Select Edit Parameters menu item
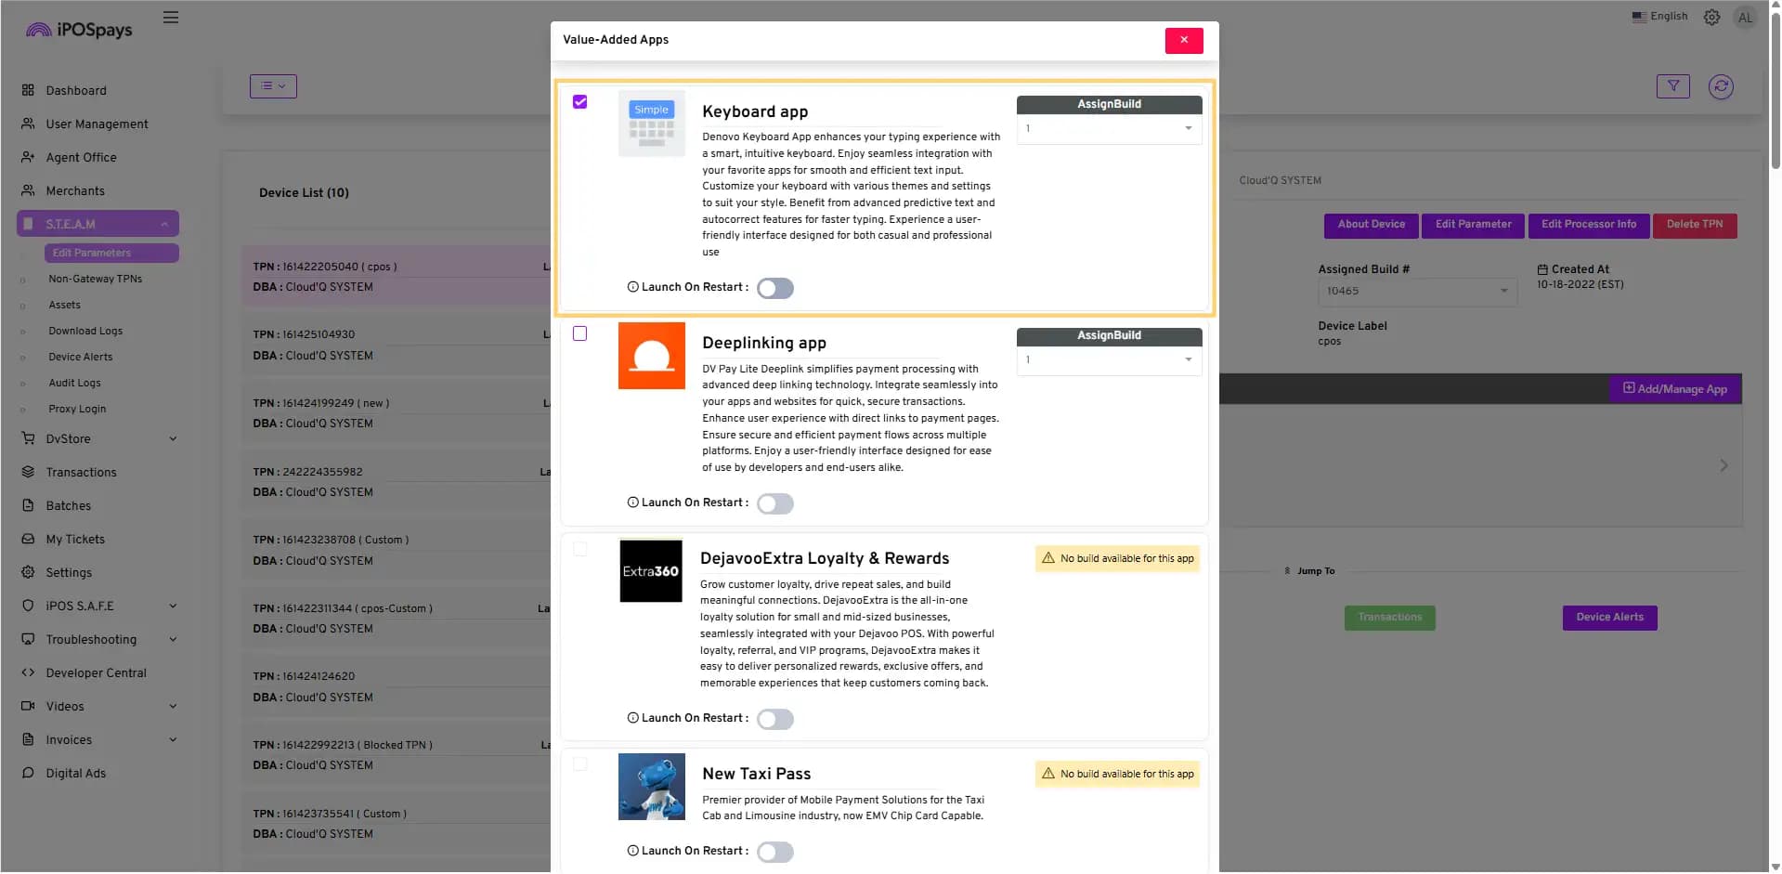 coord(111,253)
